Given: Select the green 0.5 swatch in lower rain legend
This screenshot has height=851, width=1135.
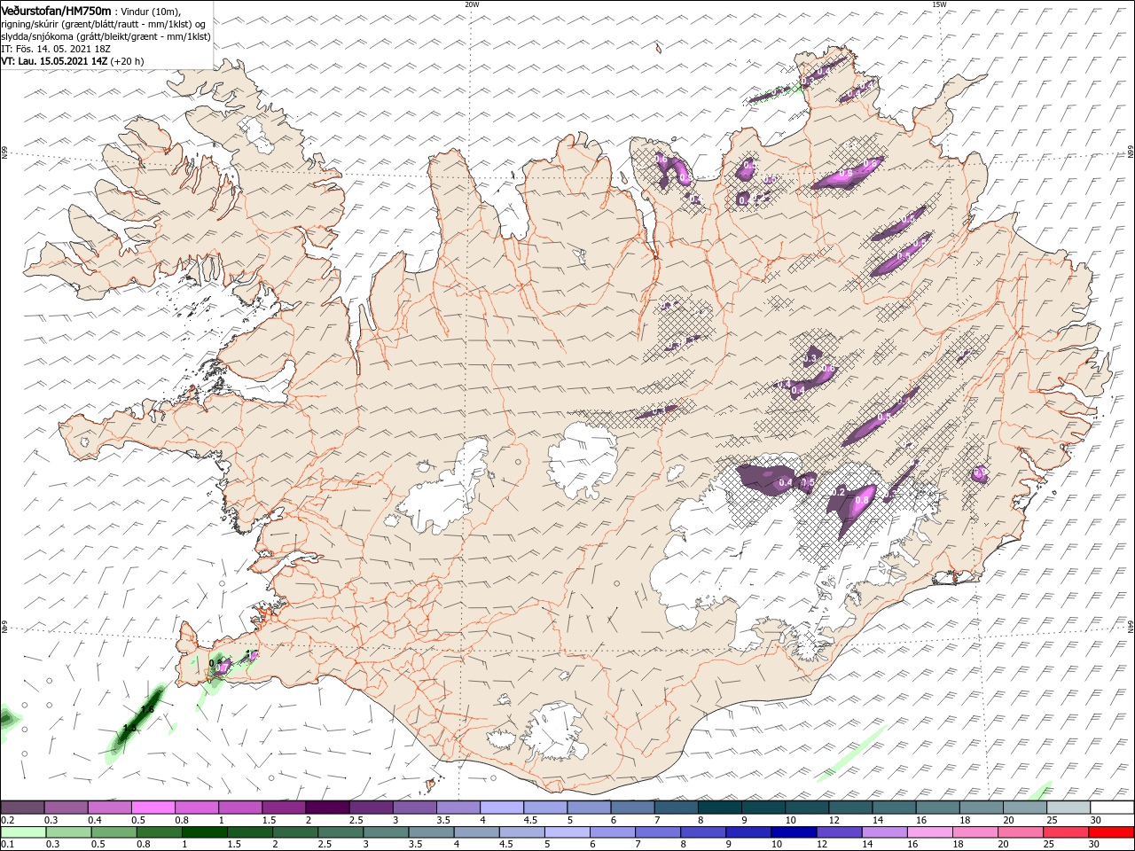Looking at the screenshot, I should pos(114,832).
